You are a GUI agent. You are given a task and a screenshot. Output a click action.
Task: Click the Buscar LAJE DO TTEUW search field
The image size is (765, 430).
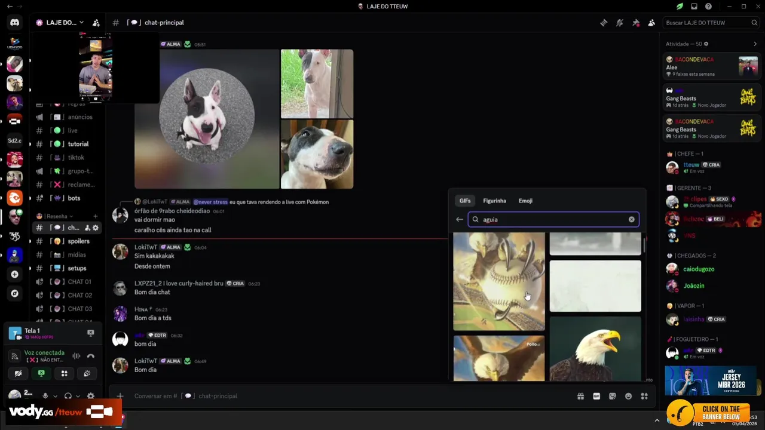click(710, 23)
